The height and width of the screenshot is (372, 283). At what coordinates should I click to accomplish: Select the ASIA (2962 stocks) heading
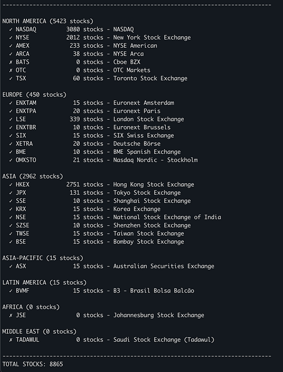(x=33, y=176)
